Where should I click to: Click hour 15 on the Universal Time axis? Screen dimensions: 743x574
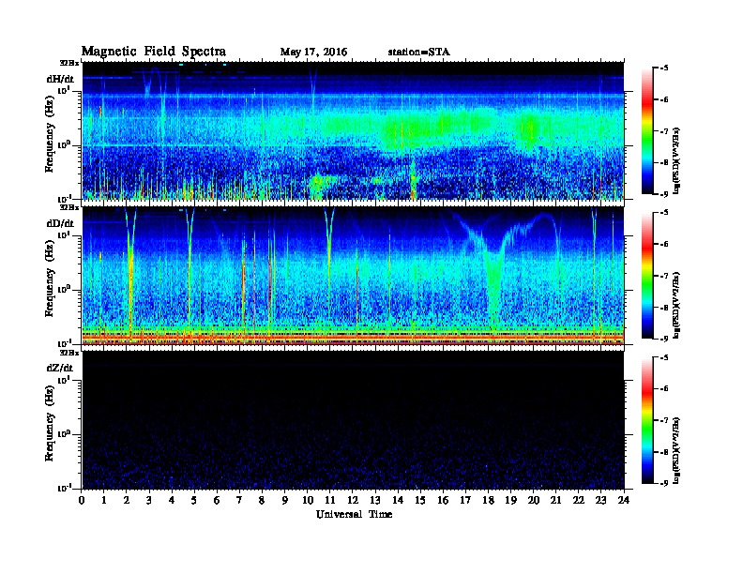click(420, 501)
